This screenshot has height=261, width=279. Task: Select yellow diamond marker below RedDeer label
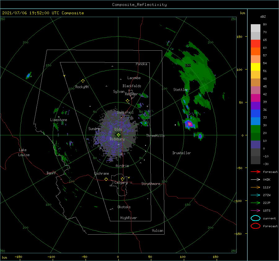(x=127, y=101)
